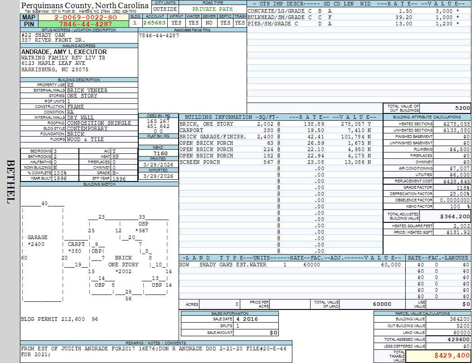Click the Total Adjusted Building Value $364,200
This screenshot has width=476, height=363.
452,217
